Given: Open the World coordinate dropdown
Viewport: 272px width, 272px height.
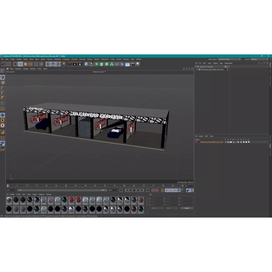Looking at the screenshot, I should pyautogui.click(x=157, y=208).
